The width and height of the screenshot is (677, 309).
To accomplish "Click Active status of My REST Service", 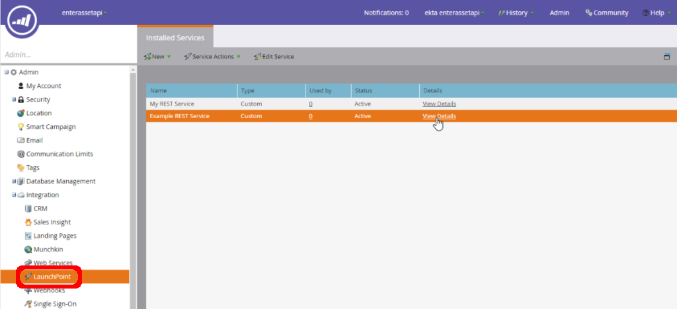I will pyautogui.click(x=363, y=104).
